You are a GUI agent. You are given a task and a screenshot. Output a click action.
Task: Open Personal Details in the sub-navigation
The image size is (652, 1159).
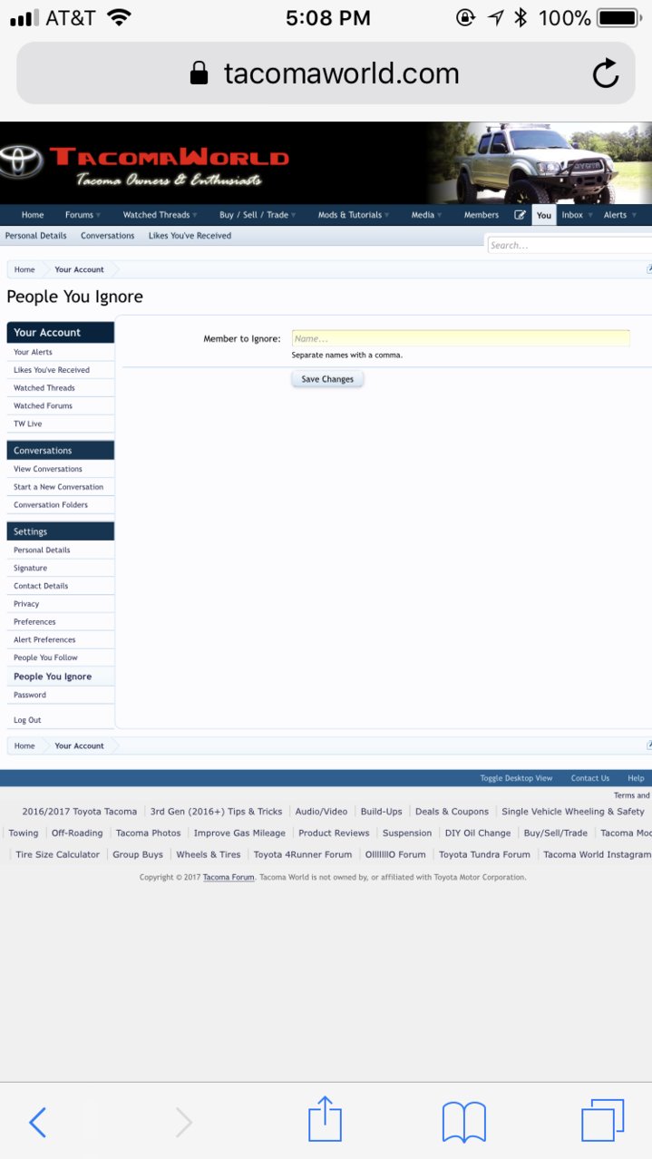point(36,236)
